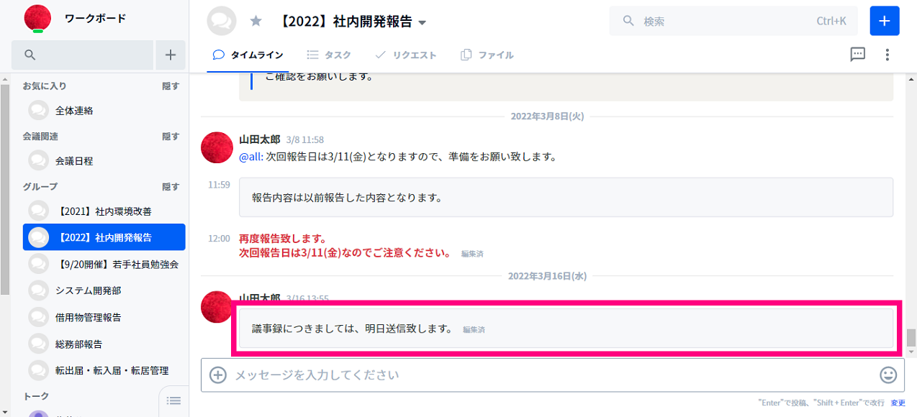Star the 【2022】社内開発報告 group as favorite
Image resolution: width=917 pixels, height=417 pixels.
coord(256,22)
